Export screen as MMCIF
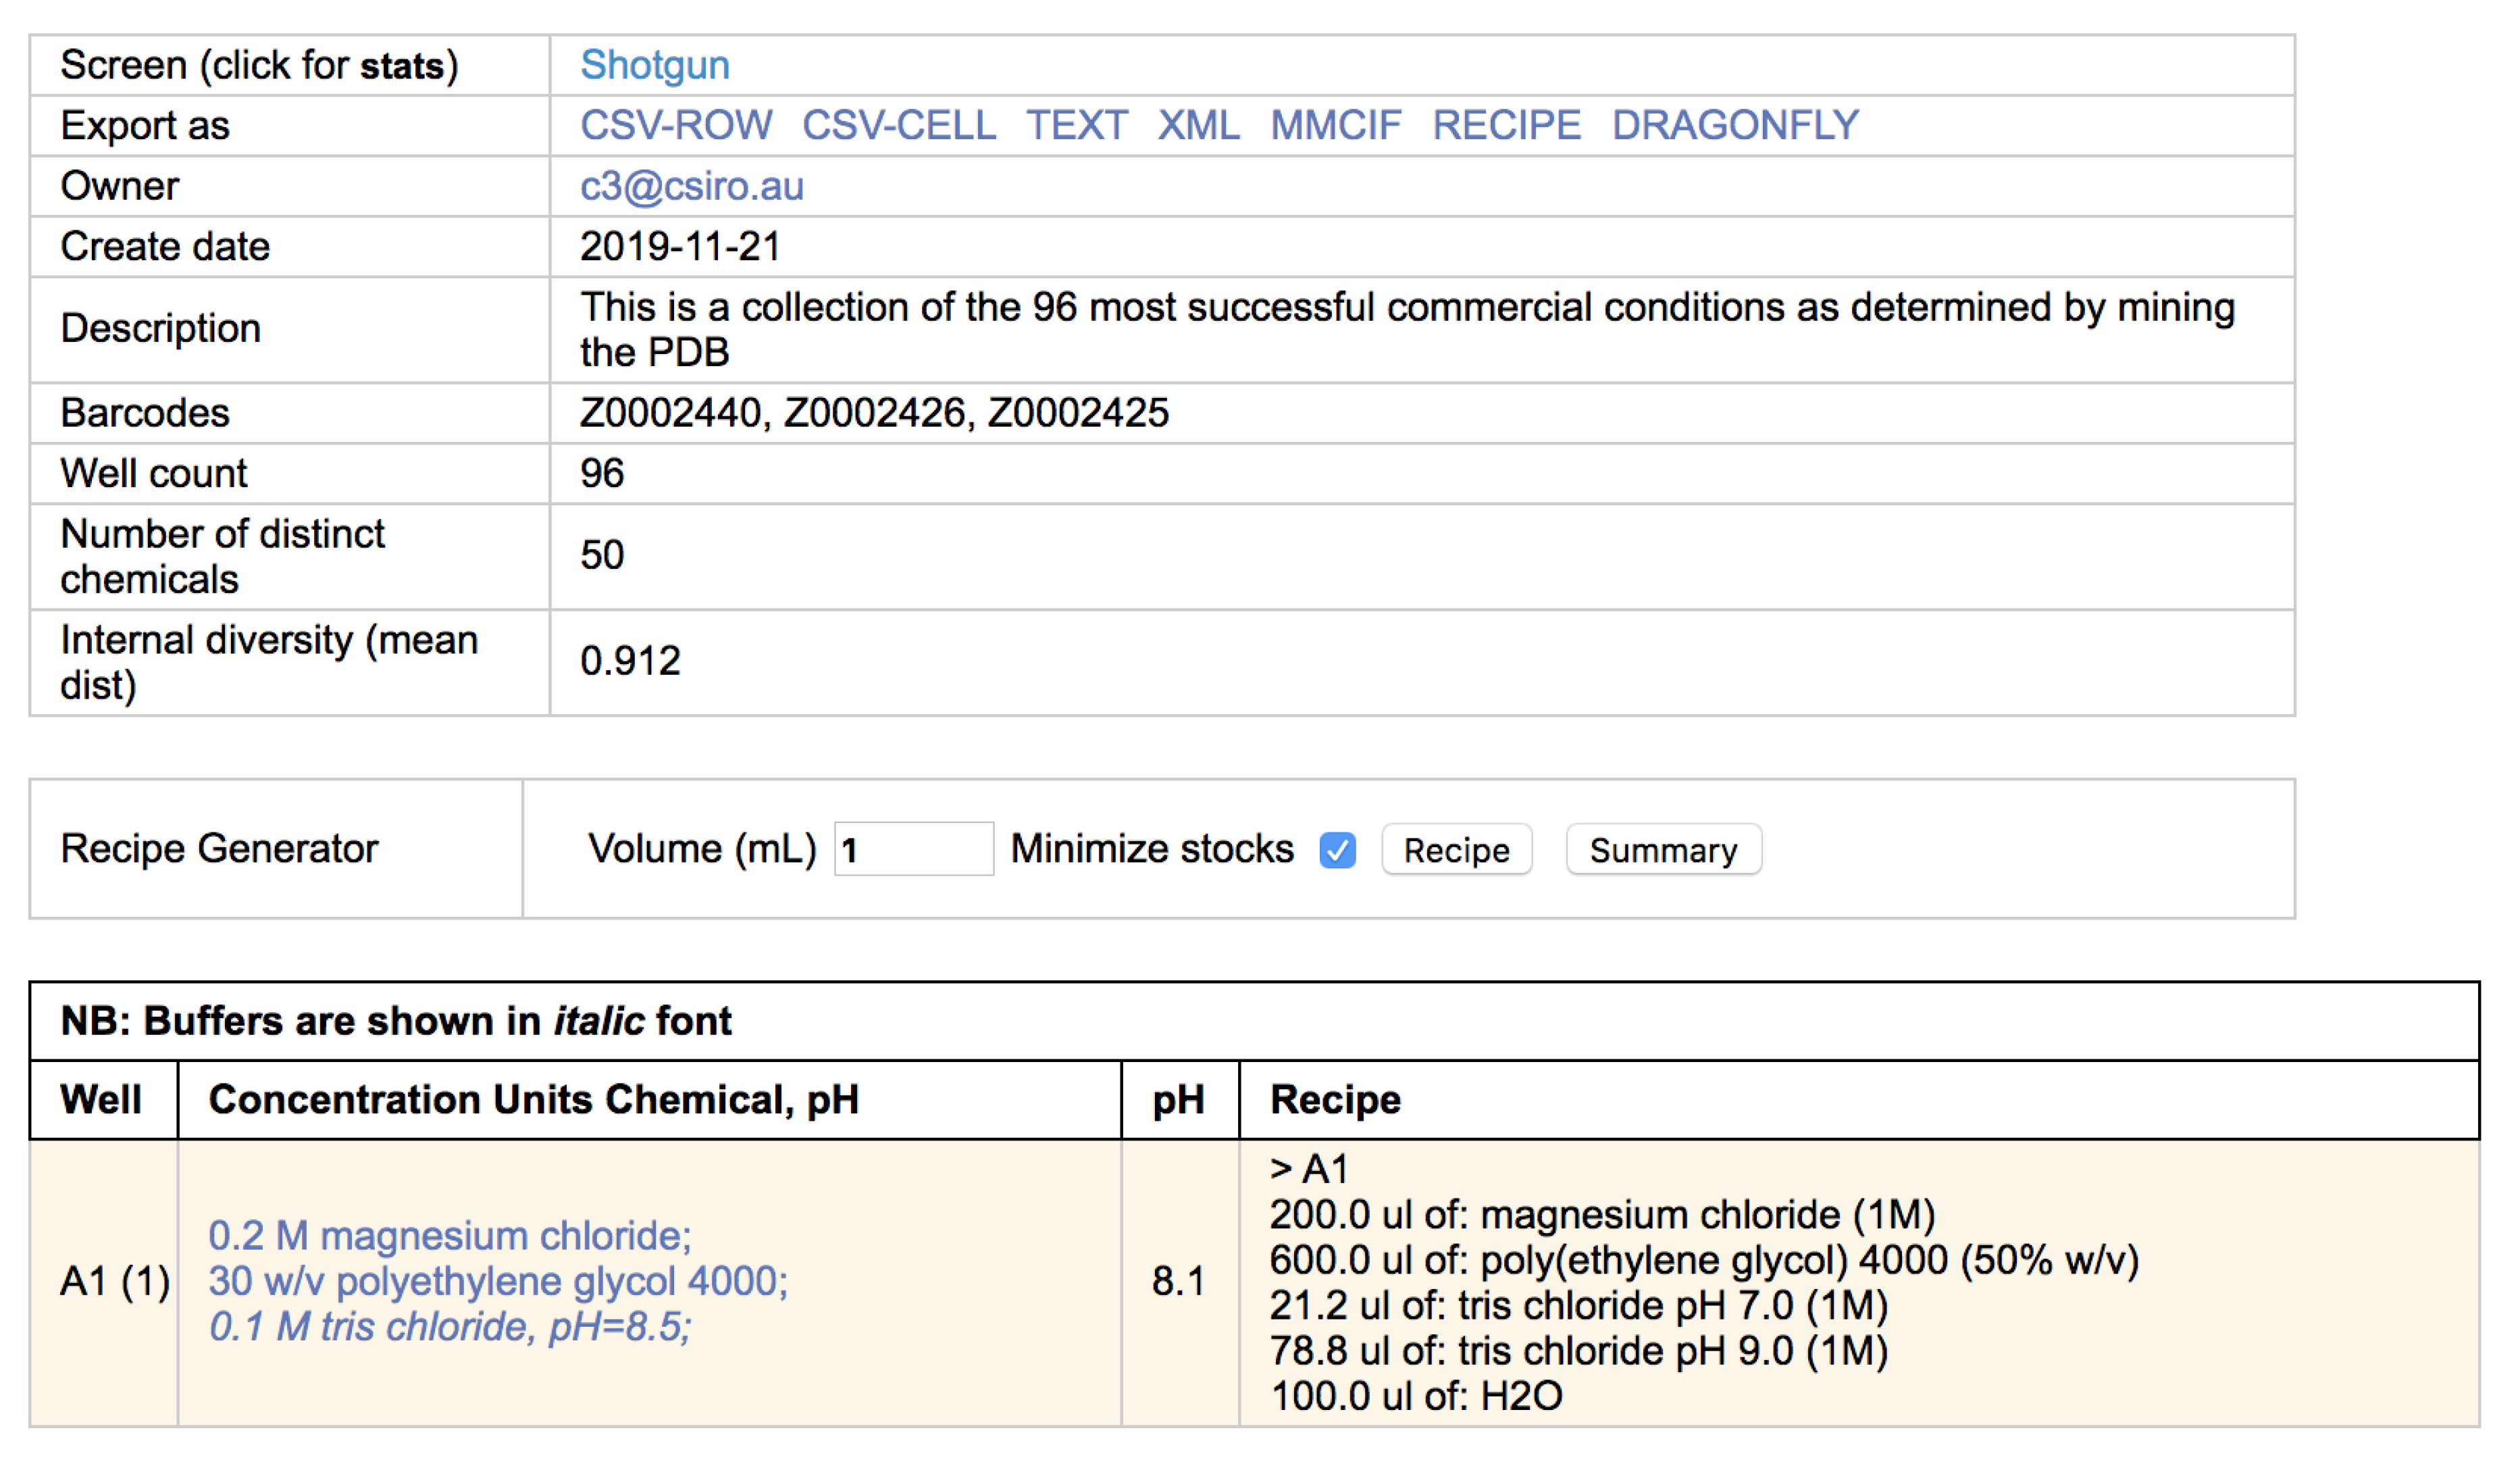The height and width of the screenshot is (1462, 2520). [x=1335, y=125]
